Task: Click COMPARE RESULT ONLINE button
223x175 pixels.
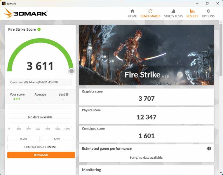Action: (40, 147)
